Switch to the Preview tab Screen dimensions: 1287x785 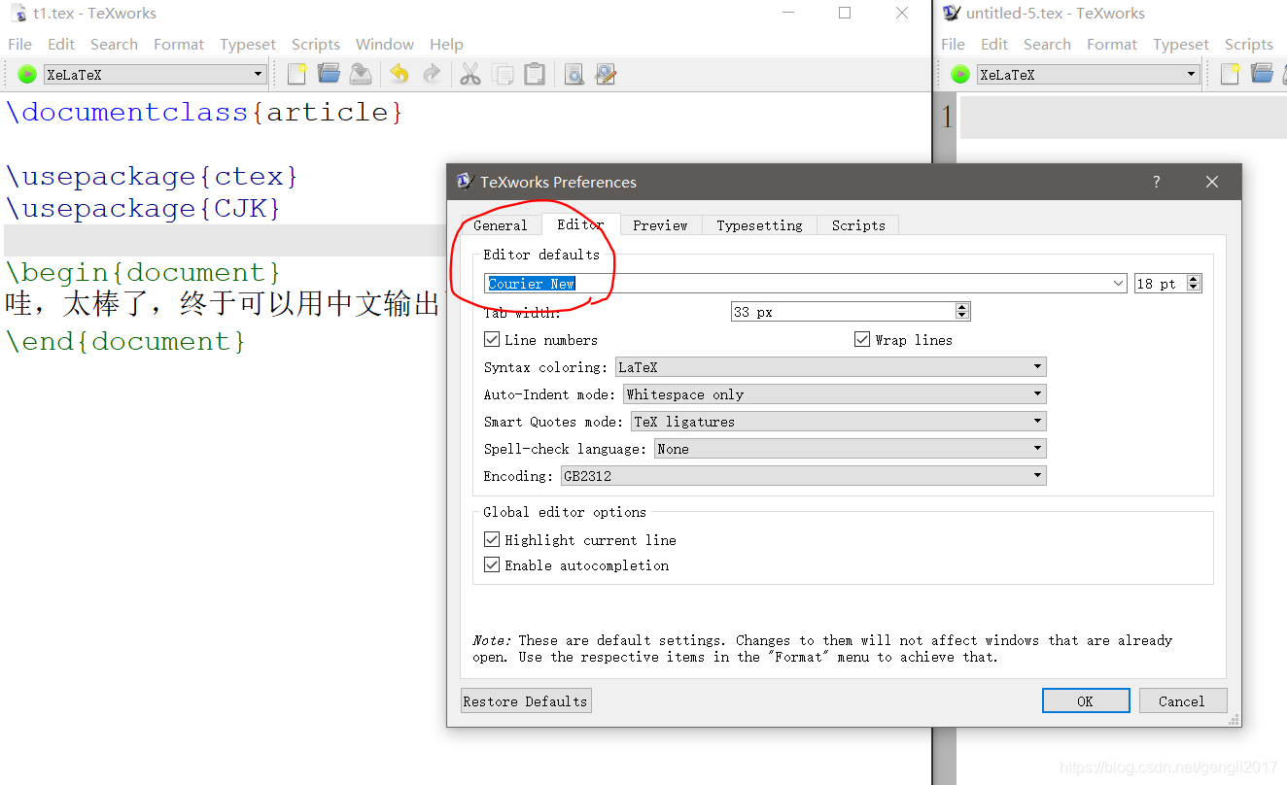point(660,225)
